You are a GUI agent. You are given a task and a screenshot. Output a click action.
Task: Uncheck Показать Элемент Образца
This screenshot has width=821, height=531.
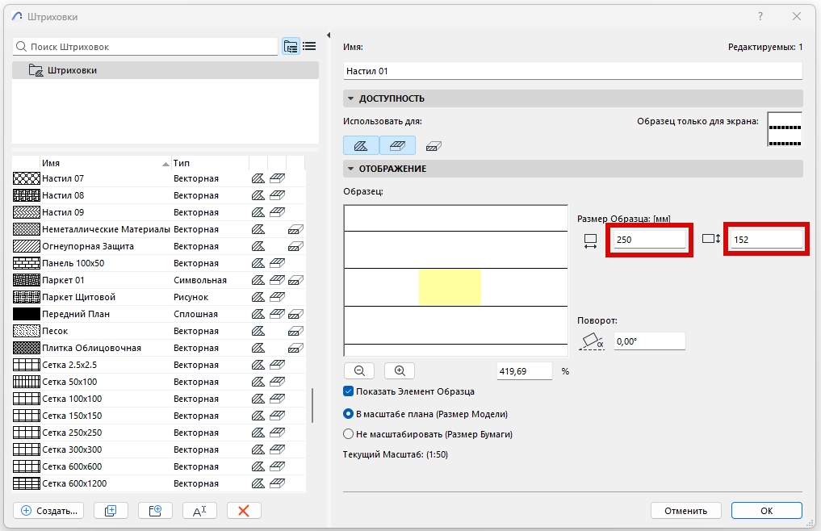348,391
